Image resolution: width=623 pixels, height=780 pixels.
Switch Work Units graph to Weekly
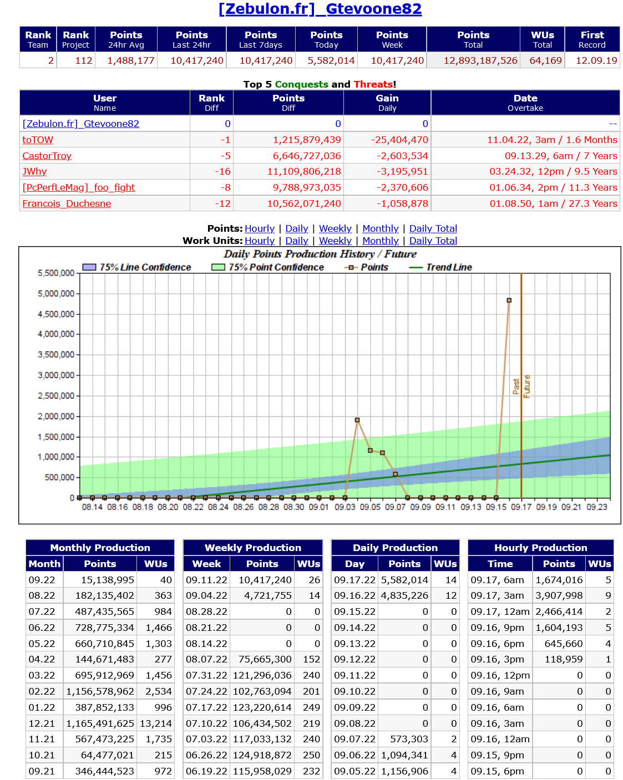tap(335, 241)
